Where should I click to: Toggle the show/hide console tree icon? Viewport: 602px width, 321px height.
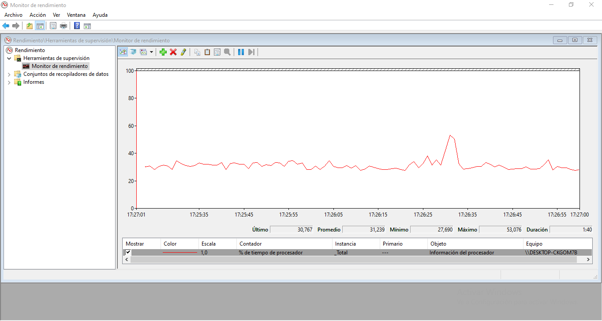point(40,26)
